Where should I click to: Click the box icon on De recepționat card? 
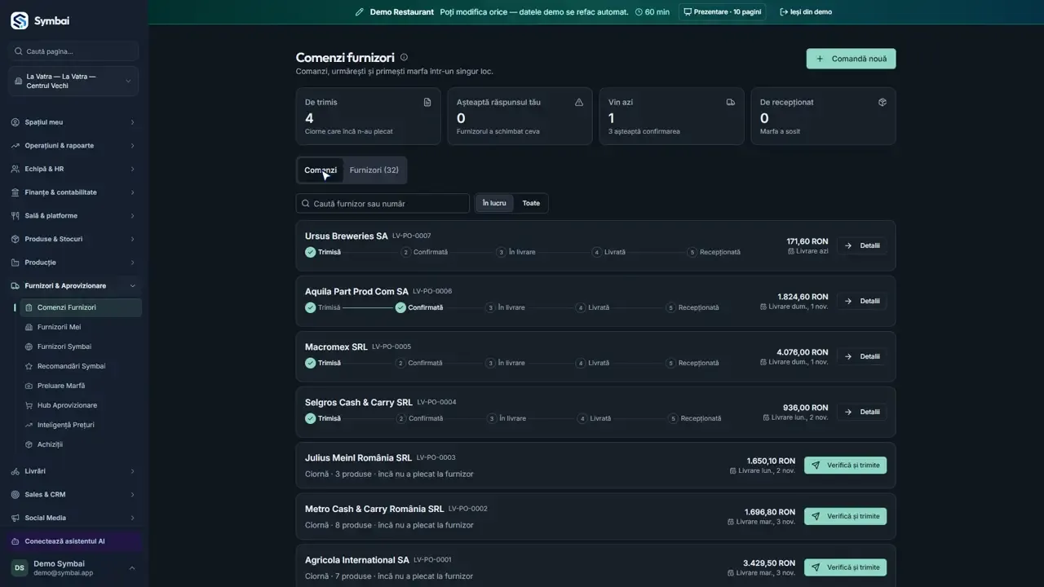click(883, 103)
